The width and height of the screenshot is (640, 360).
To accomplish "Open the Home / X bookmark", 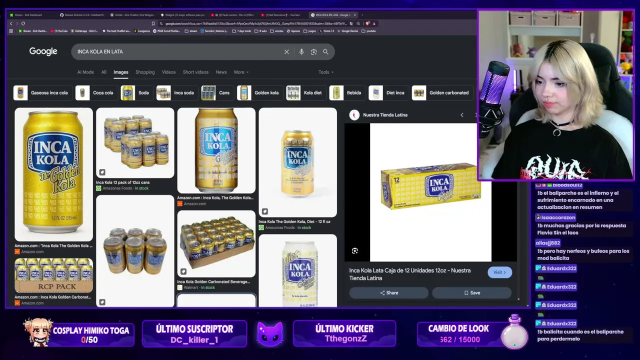I will [x=326, y=31].
